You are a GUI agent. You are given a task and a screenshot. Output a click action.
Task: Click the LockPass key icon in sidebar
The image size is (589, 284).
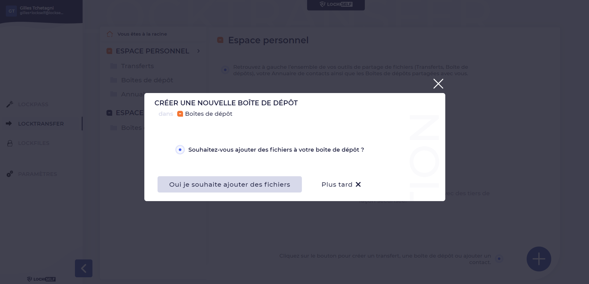pyautogui.click(x=10, y=104)
